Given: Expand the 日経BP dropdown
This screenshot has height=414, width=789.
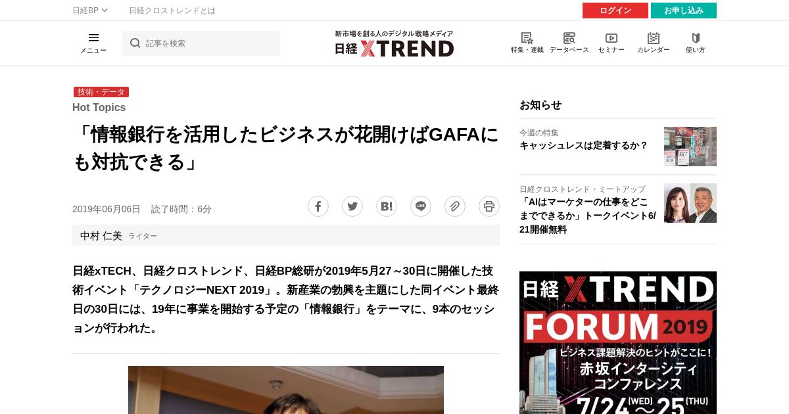Looking at the screenshot, I should click(x=90, y=11).
